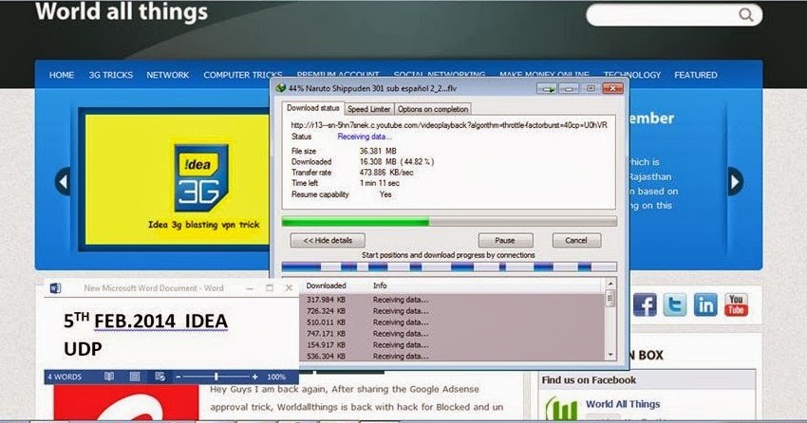Open TECHNOLOGY navigation item
The image size is (807, 423).
tap(632, 75)
